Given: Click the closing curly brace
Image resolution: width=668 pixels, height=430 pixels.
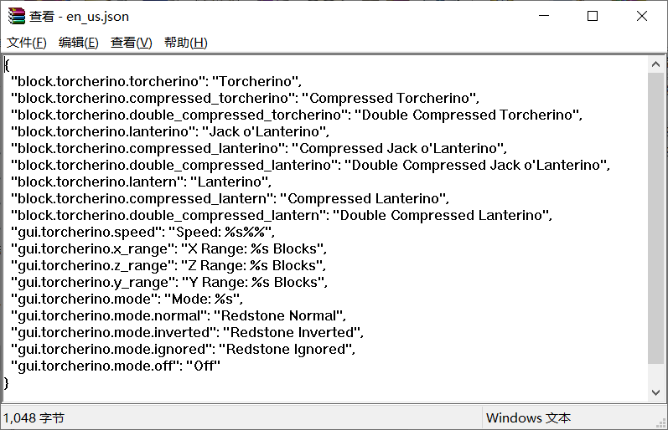Looking at the screenshot, I should click(7, 382).
